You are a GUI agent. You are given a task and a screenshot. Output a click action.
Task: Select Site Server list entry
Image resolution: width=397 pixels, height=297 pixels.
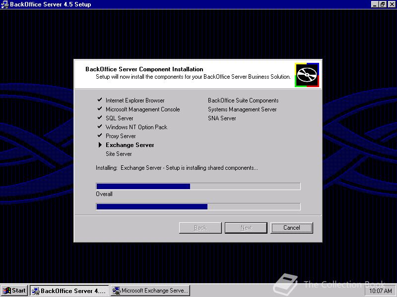click(119, 154)
